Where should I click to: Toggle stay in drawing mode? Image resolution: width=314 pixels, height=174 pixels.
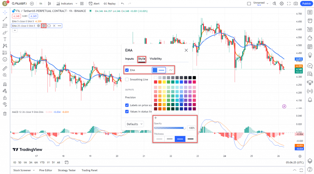point(5,91)
